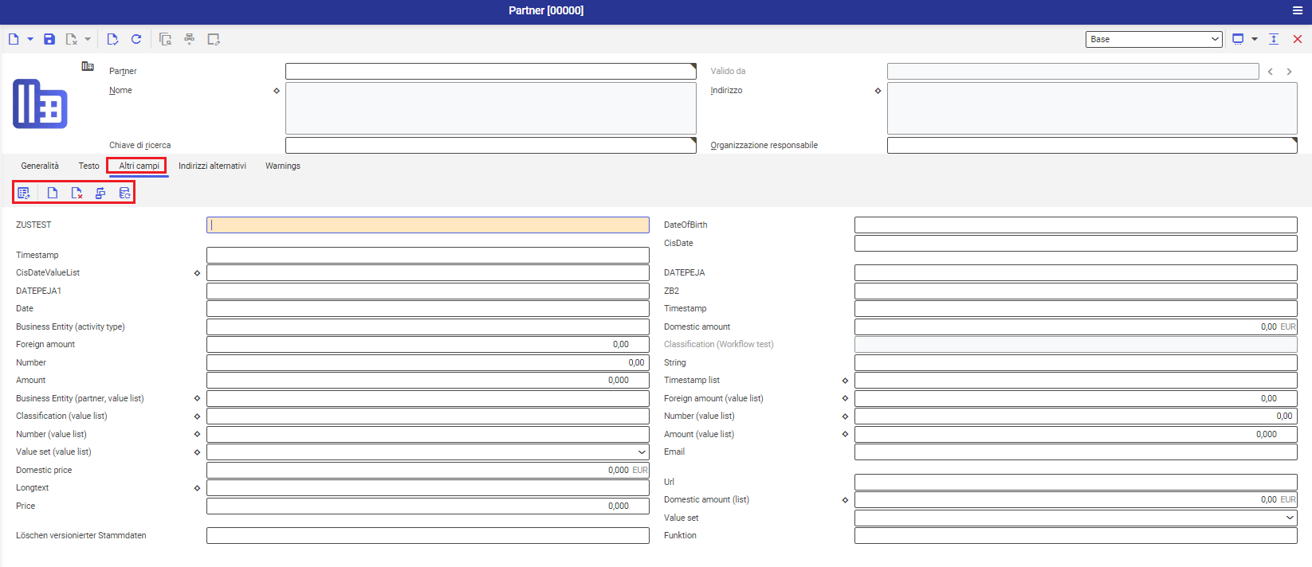This screenshot has width=1312, height=567.
Task: Click the ZUSTEST input field
Action: point(428,225)
